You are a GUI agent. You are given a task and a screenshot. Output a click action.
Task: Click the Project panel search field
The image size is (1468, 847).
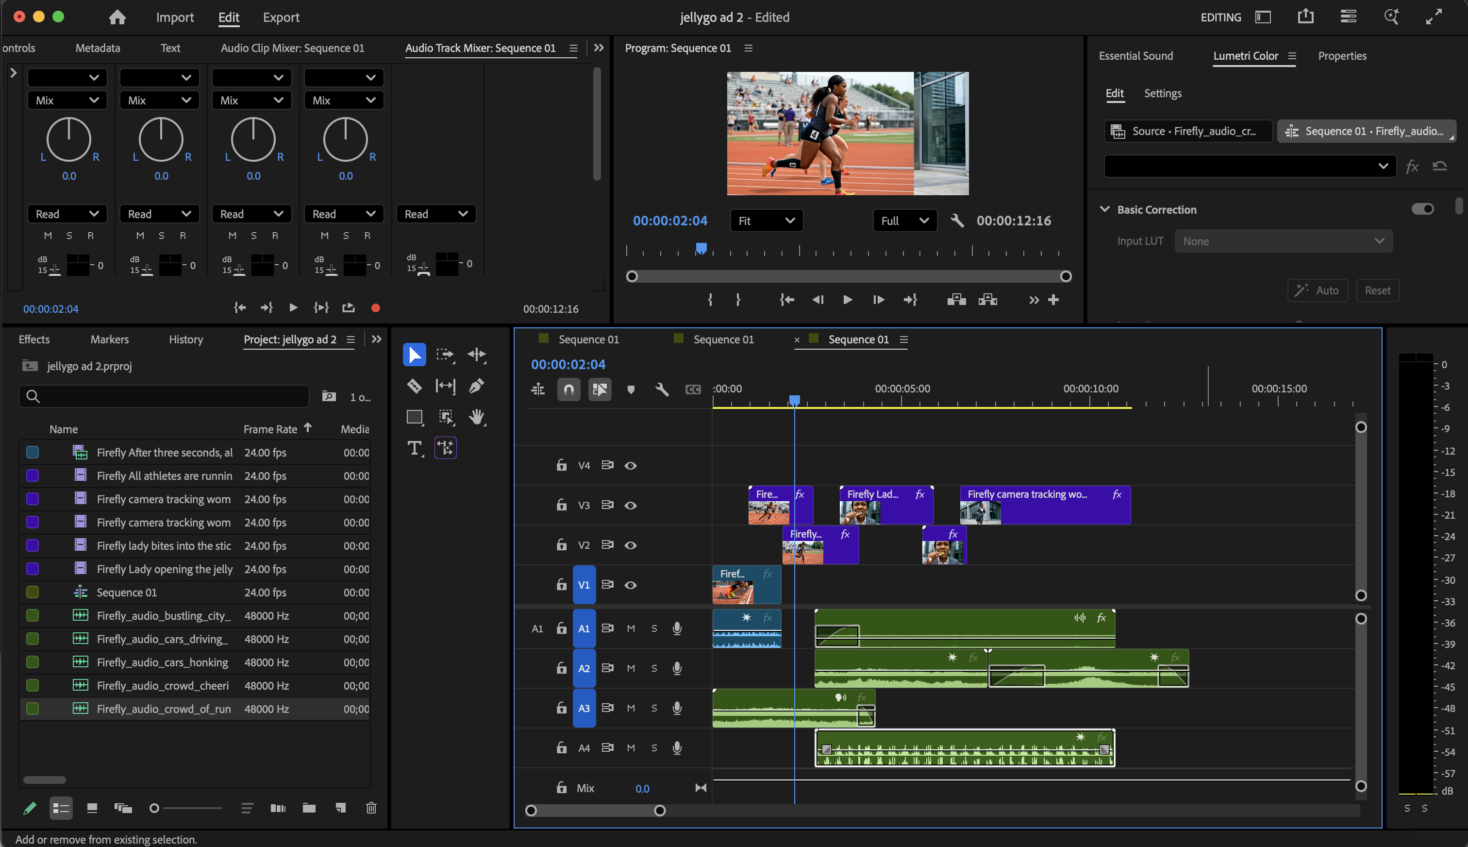[164, 396]
